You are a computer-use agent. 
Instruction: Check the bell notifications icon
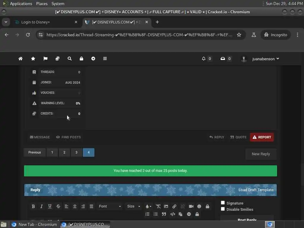pyautogui.click(x=204, y=58)
